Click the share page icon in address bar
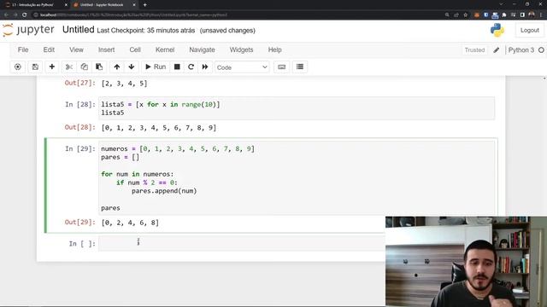 (456, 15)
